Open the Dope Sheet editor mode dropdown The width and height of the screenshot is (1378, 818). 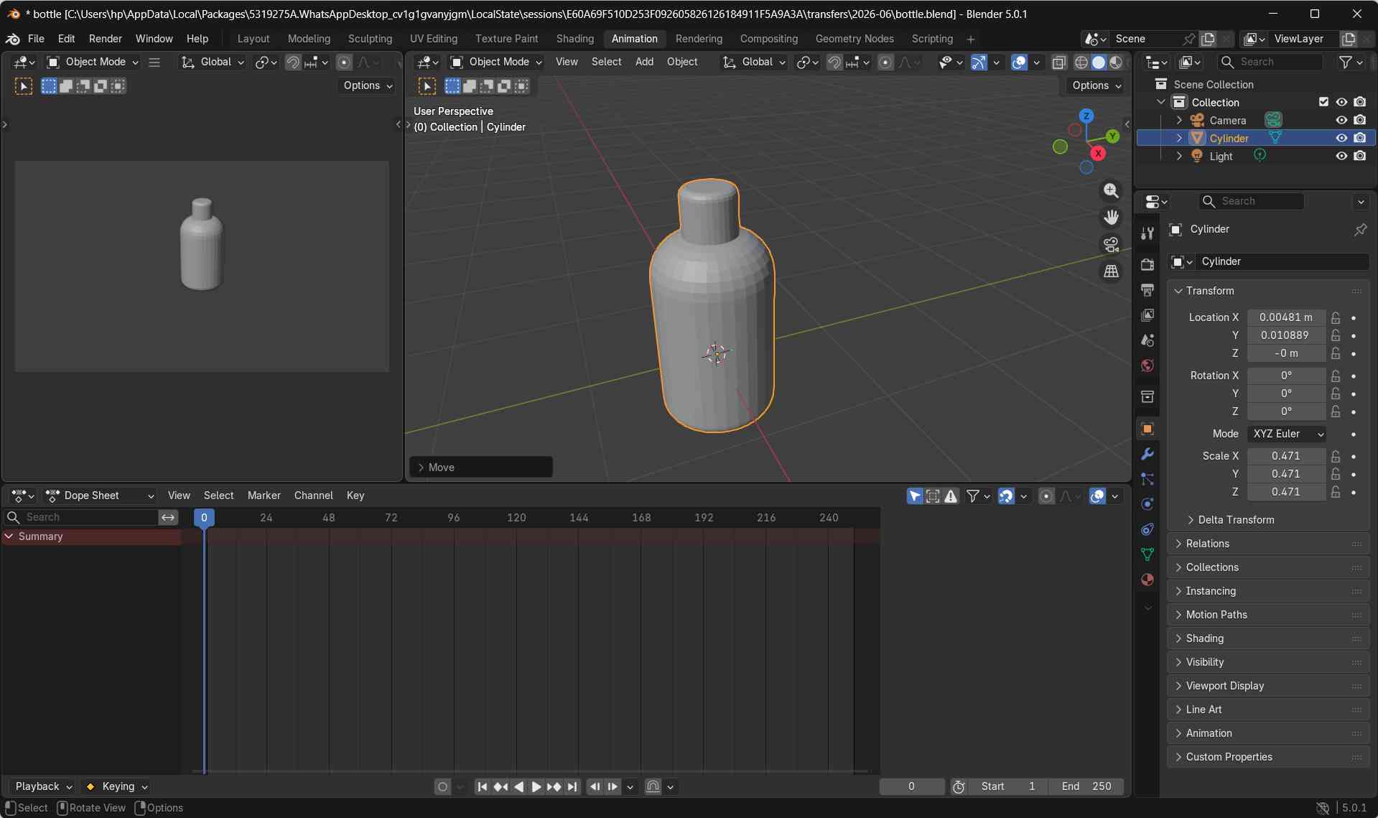tap(101, 495)
